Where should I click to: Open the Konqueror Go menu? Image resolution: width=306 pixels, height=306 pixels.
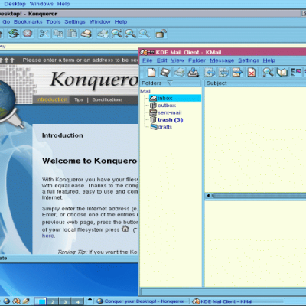[x=6, y=22]
